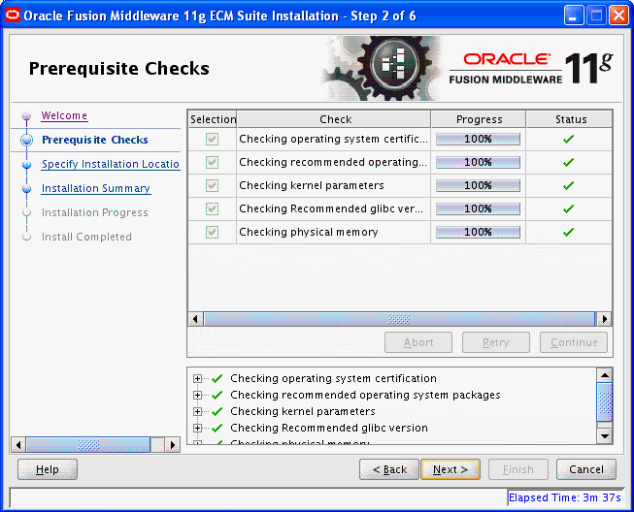Click green check beside kernel parameters tree item
The height and width of the screenshot is (512, 634).
pyautogui.click(x=217, y=411)
